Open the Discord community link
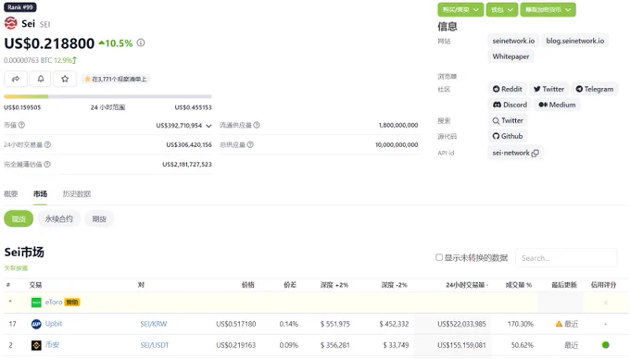This screenshot has height=359, width=630. click(x=510, y=105)
